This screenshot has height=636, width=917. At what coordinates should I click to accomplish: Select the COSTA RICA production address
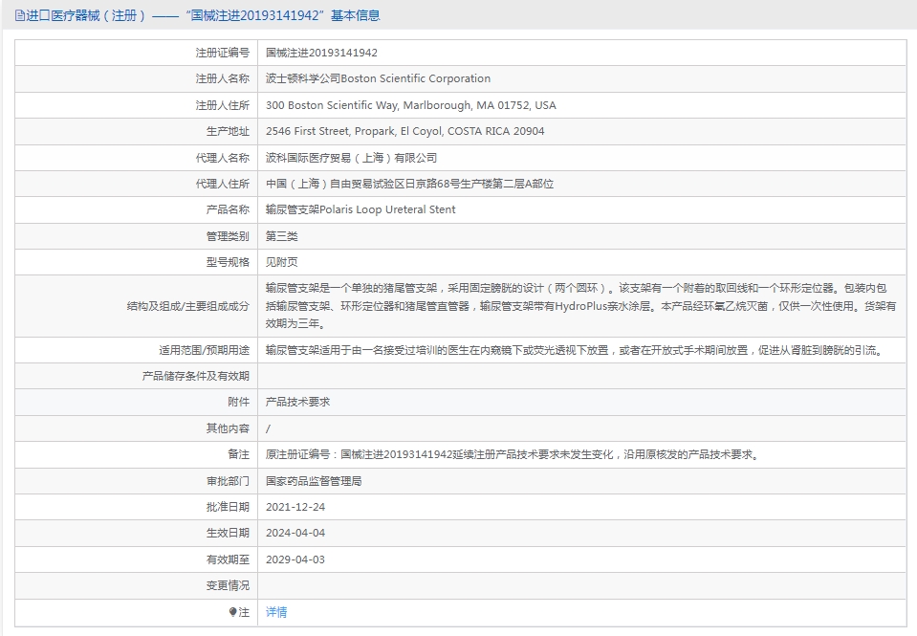[x=404, y=131]
